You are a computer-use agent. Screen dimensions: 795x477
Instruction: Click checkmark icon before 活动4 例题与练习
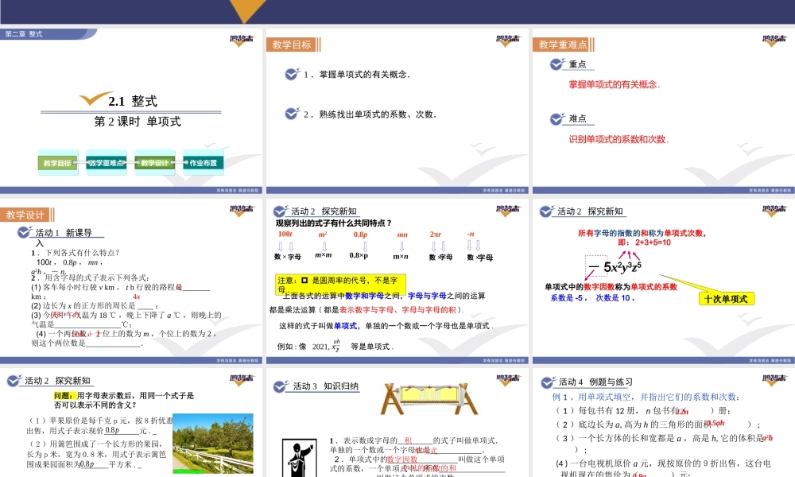click(546, 382)
